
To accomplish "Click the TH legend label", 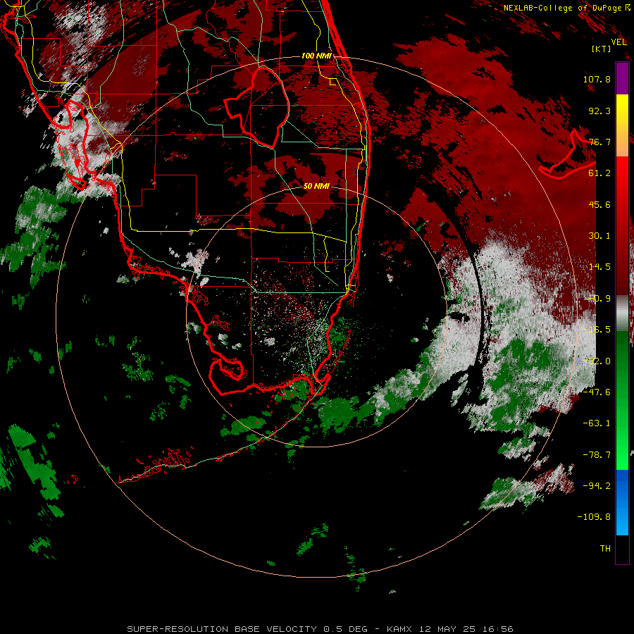I will [605, 549].
